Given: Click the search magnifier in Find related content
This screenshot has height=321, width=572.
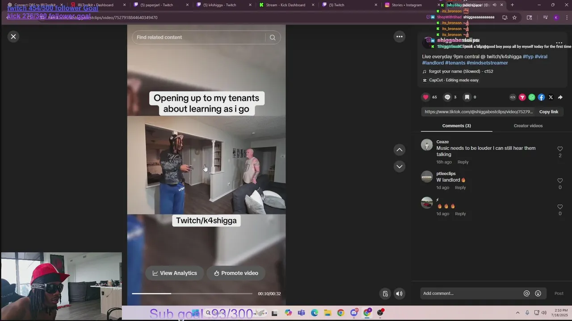Looking at the screenshot, I should coord(273,37).
